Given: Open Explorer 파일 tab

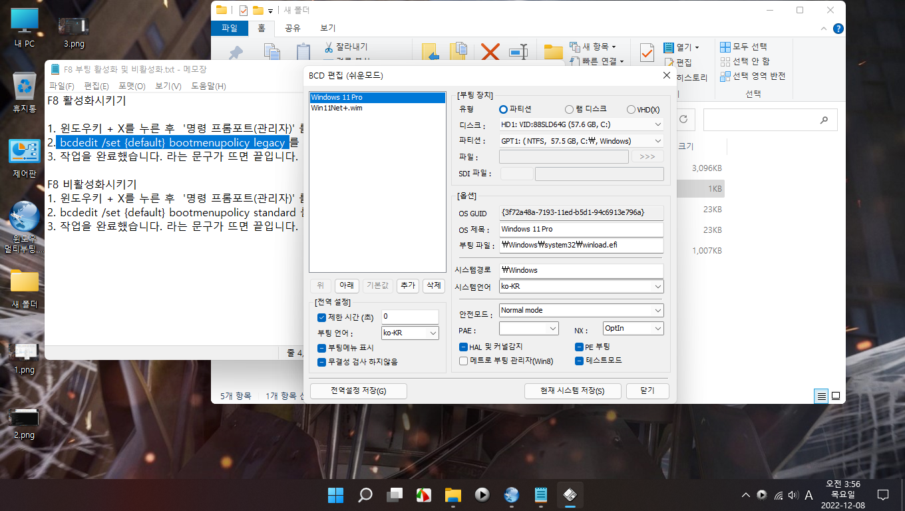Looking at the screenshot, I should coord(230,29).
